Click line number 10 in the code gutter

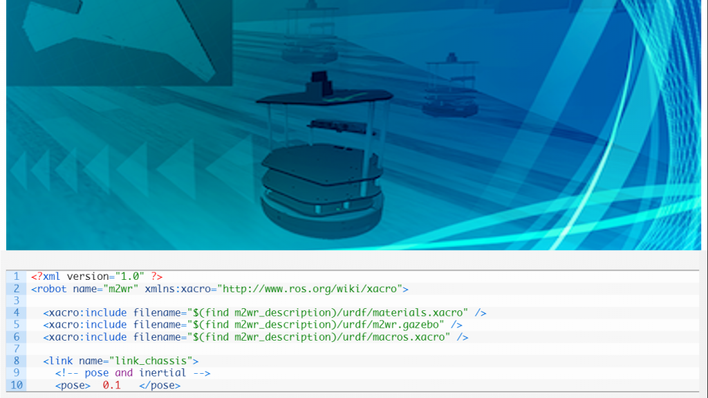coord(17,385)
